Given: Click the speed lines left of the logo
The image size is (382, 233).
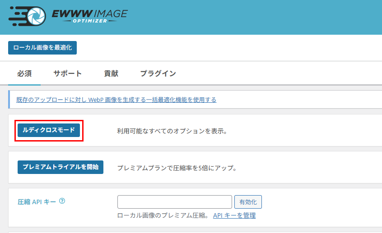Looking at the screenshot, I should click(x=16, y=17).
